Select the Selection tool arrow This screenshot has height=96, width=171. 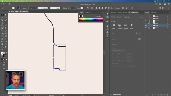pos(2,15)
